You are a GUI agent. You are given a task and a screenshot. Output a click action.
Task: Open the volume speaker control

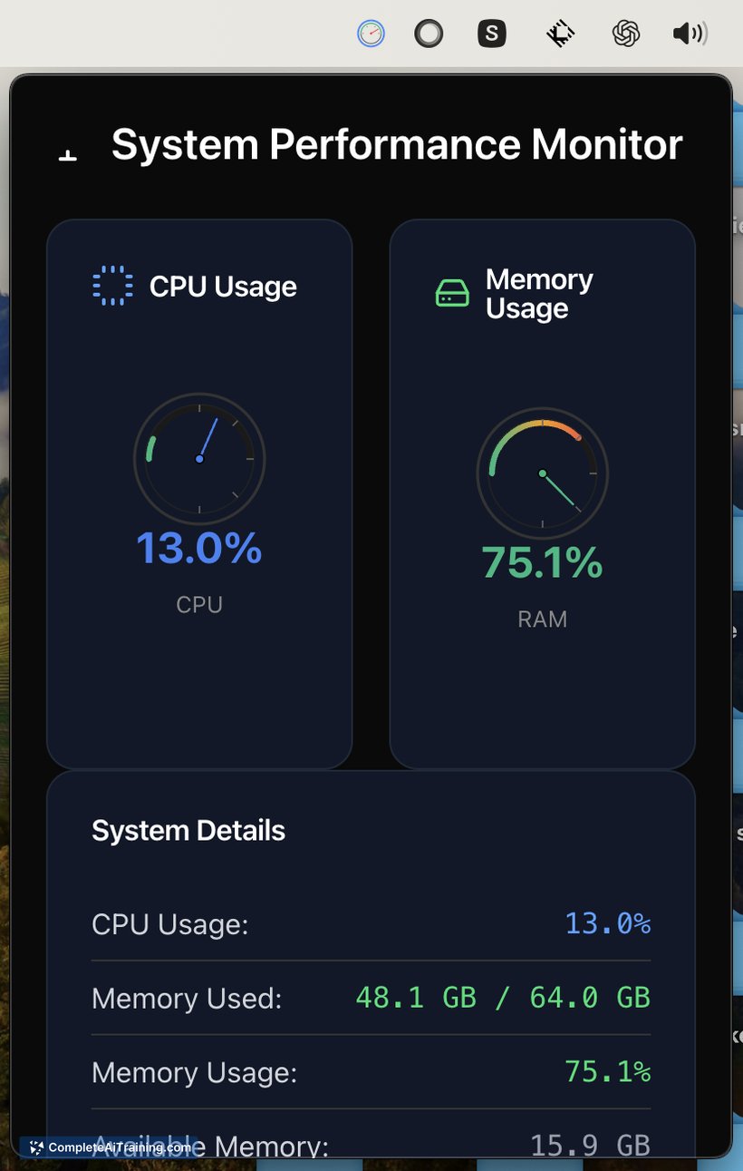coord(690,34)
